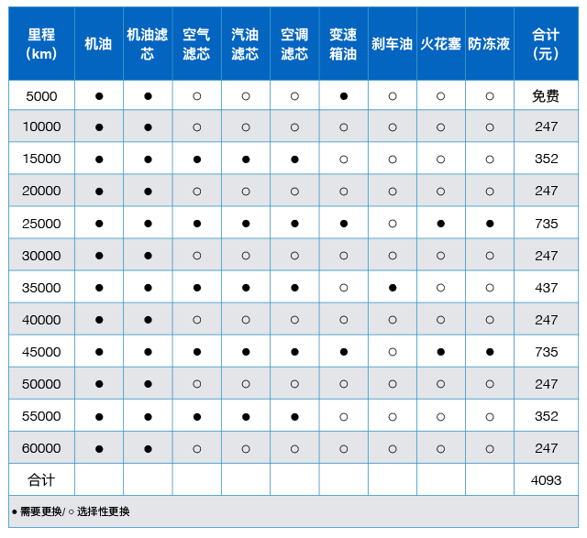Click the filled 空调滤芯 dot in 15000 row
This screenshot has height=538, width=587.
[x=294, y=159]
